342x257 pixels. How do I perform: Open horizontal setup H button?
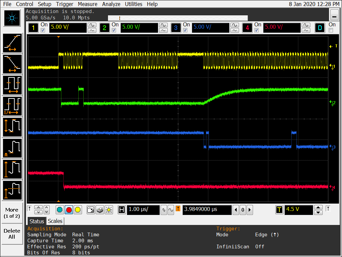(x=121, y=210)
